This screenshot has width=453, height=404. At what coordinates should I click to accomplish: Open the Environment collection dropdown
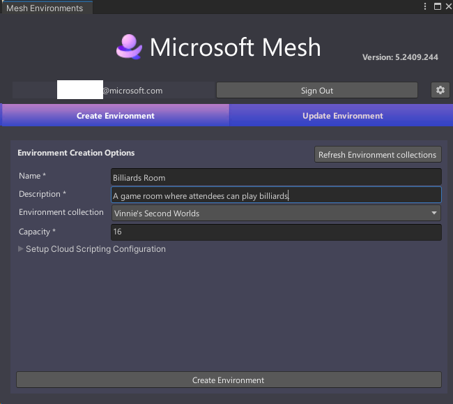[x=276, y=213]
